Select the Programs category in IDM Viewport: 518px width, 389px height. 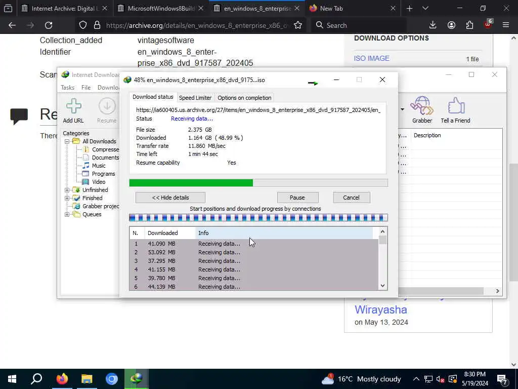[103, 174]
